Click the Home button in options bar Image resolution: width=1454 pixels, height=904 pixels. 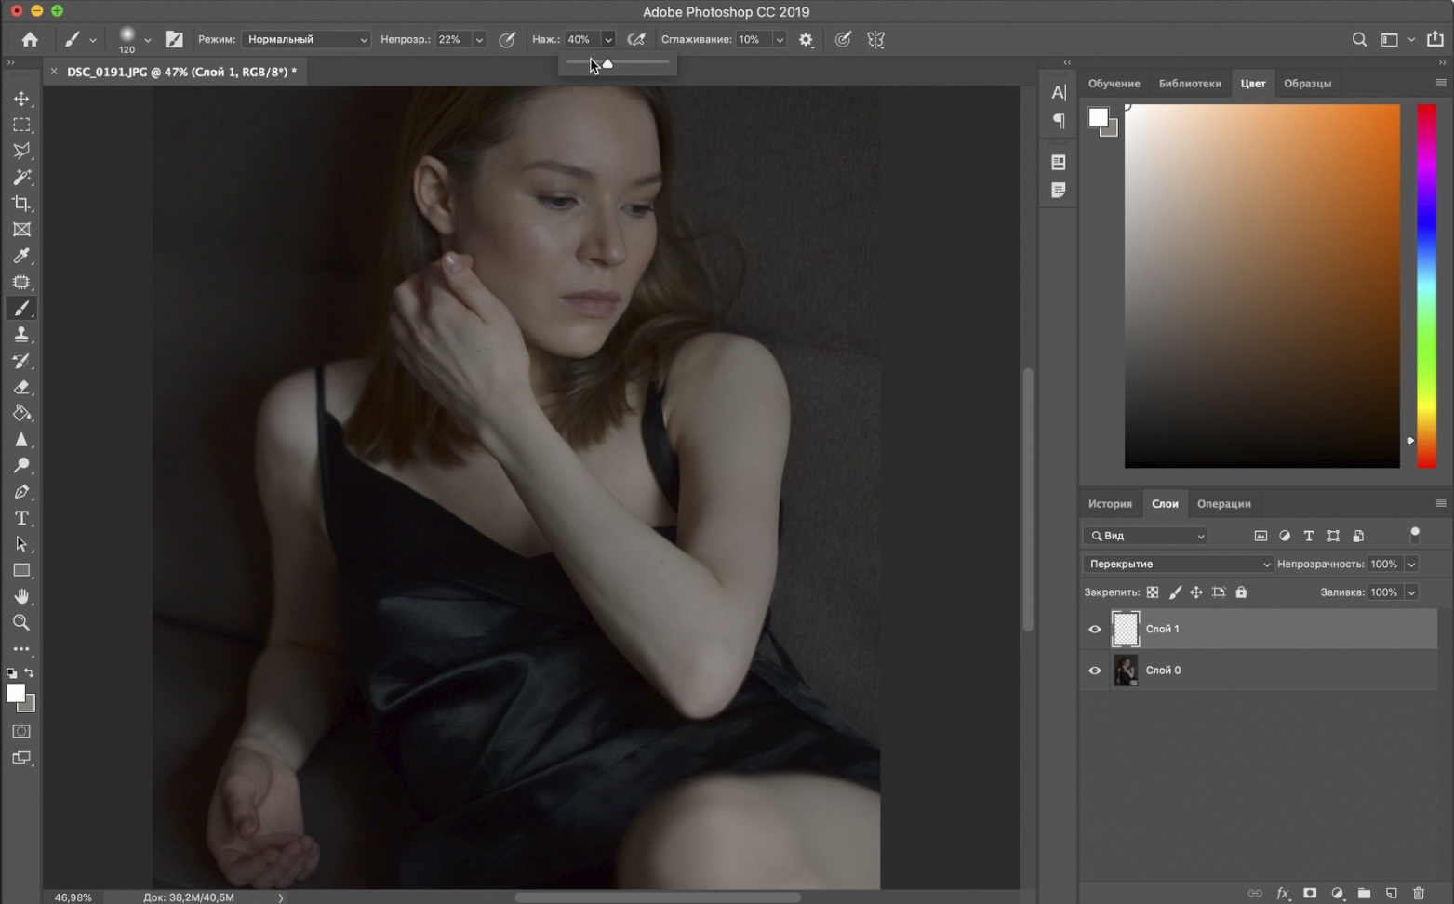30,40
